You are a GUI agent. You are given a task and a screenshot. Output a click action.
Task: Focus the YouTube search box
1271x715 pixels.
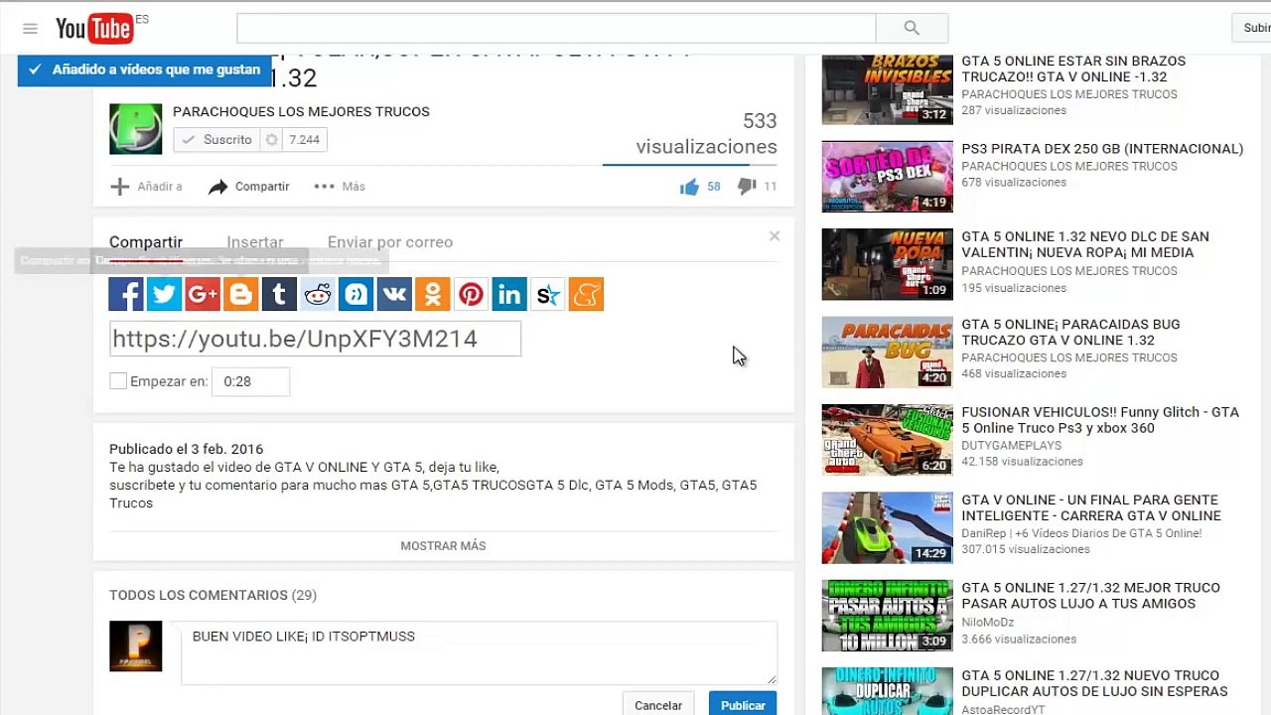coord(556,28)
